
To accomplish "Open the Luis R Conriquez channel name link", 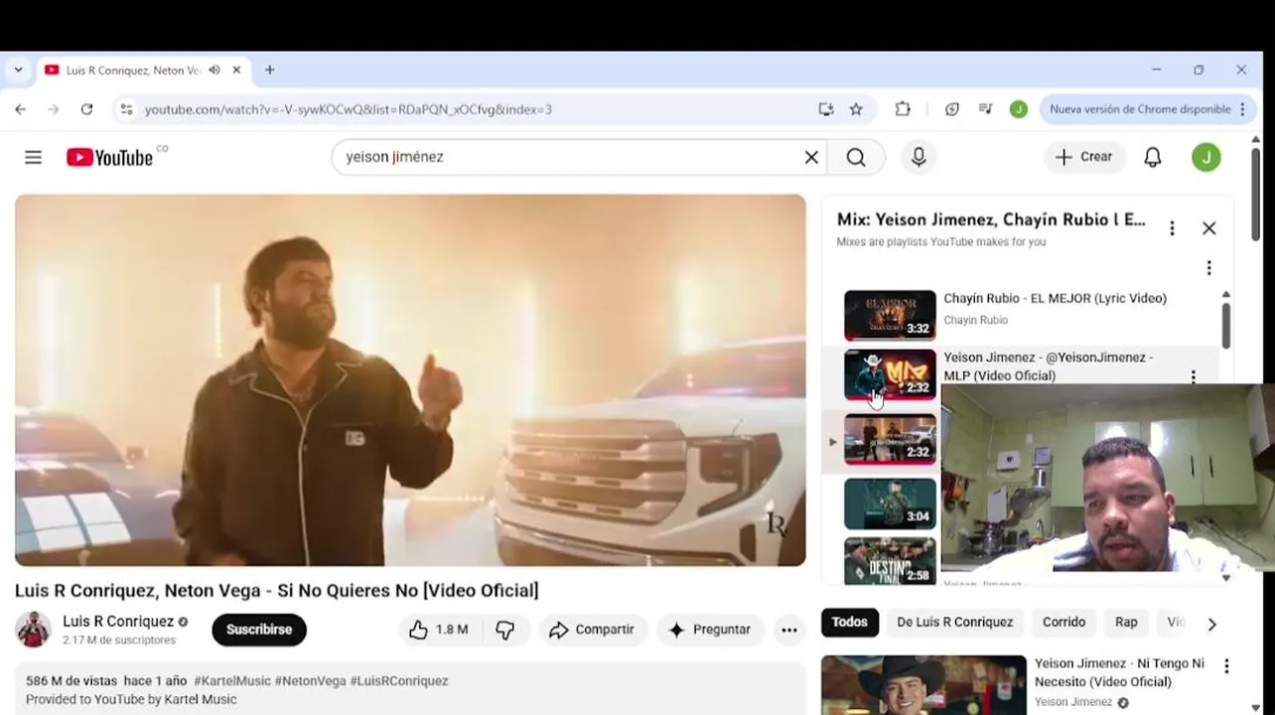I will coord(118,622).
